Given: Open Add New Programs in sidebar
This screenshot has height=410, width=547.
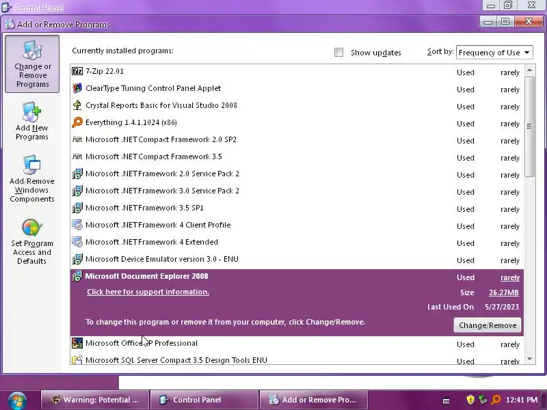Looking at the screenshot, I should [x=31, y=121].
